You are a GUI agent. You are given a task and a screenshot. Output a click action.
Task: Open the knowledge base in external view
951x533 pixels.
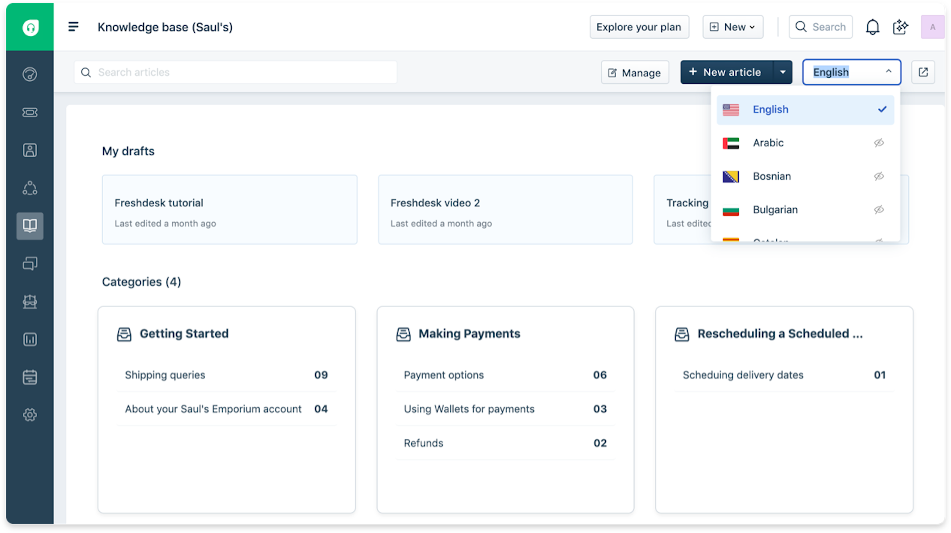[923, 72]
